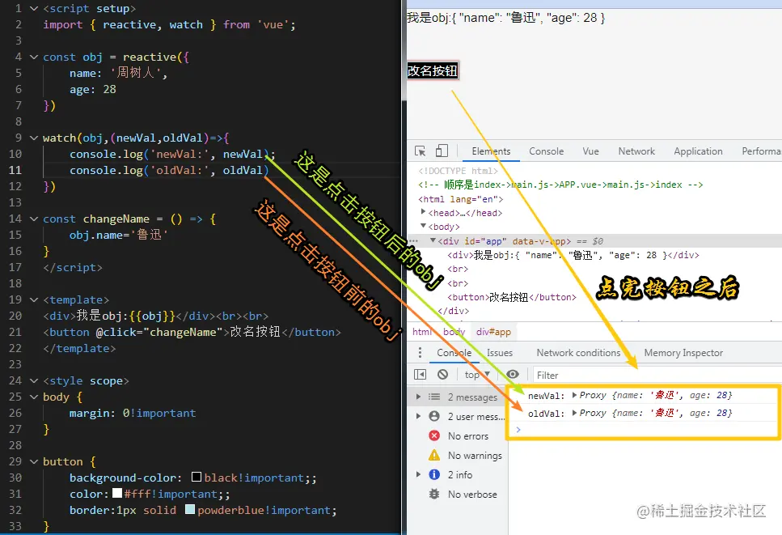782x535 pixels.
Task: Click the black color swatch on line 30
Action: point(197,477)
